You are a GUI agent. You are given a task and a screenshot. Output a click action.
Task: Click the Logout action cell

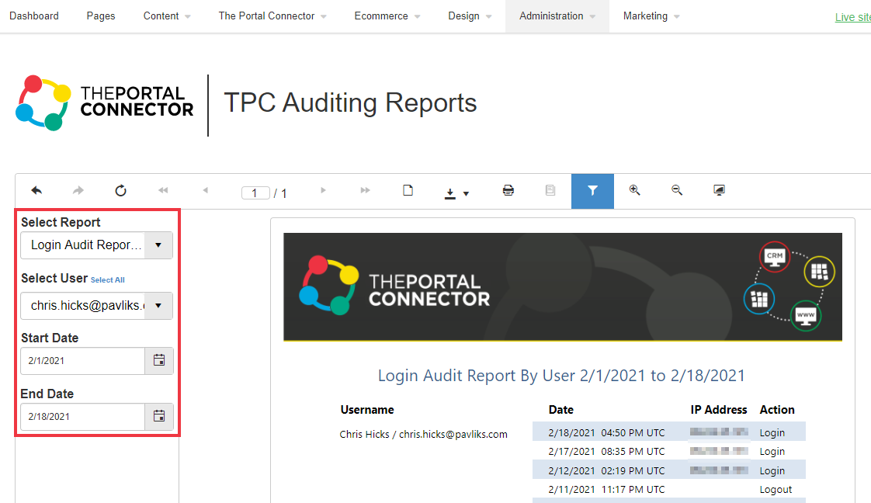coord(776,489)
